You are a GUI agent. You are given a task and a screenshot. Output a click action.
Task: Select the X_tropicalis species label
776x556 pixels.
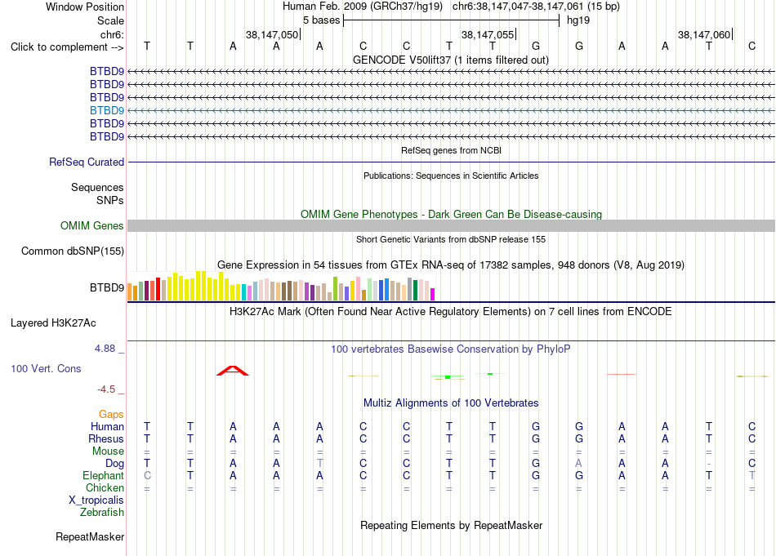[96, 500]
